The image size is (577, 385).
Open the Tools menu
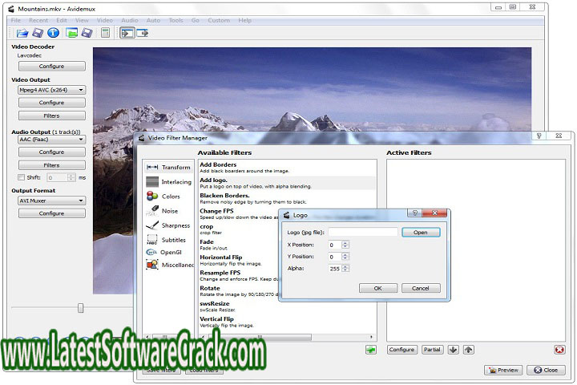[x=176, y=20]
